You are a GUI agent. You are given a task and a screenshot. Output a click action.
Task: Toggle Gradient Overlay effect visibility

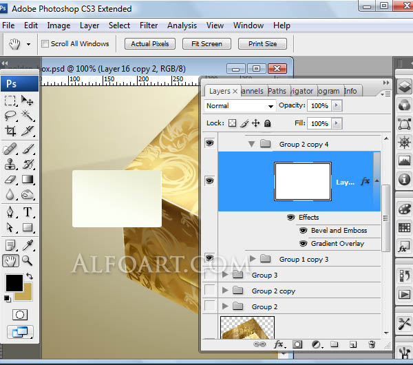(303, 244)
